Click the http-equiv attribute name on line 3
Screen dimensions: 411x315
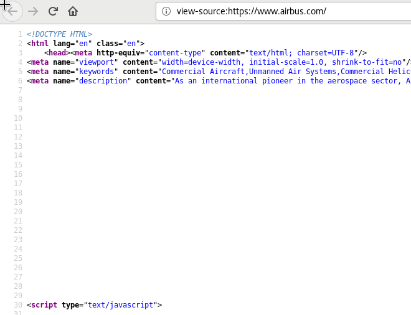tap(118, 53)
